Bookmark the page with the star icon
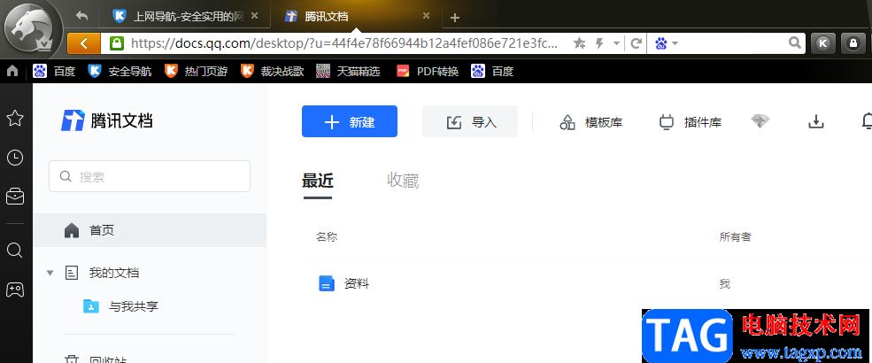Viewport: 872px width, 363px height. pos(580,43)
